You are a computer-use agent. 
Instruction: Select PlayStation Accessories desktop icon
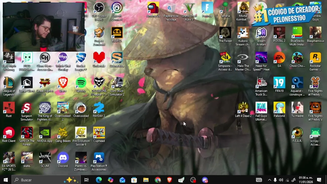coord(99,162)
